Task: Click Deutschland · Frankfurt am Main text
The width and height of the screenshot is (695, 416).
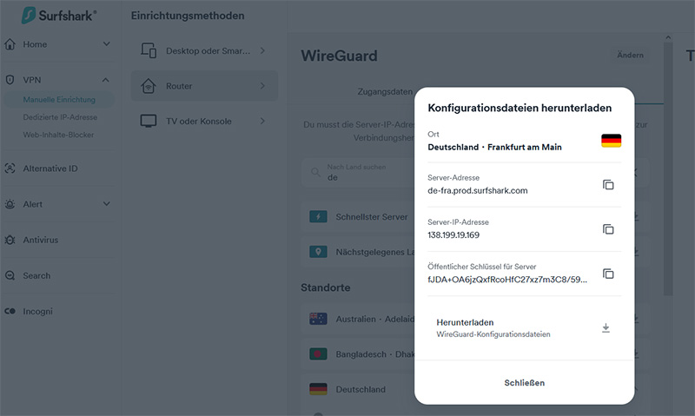Action: (494, 147)
